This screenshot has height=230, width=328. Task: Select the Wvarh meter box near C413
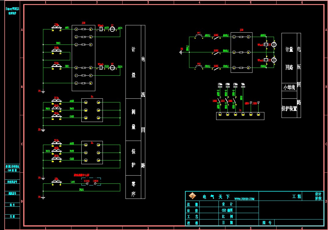click(101, 68)
